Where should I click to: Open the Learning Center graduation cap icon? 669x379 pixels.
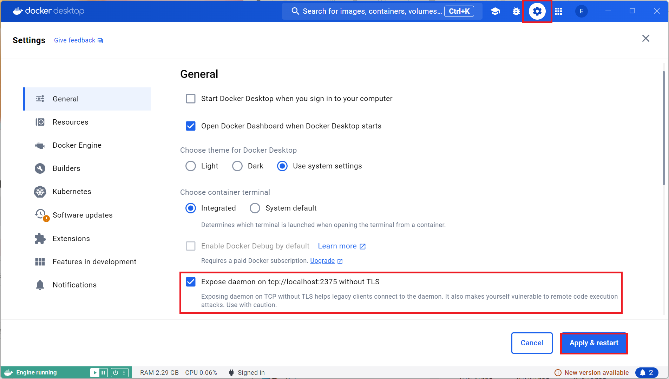pyautogui.click(x=495, y=11)
